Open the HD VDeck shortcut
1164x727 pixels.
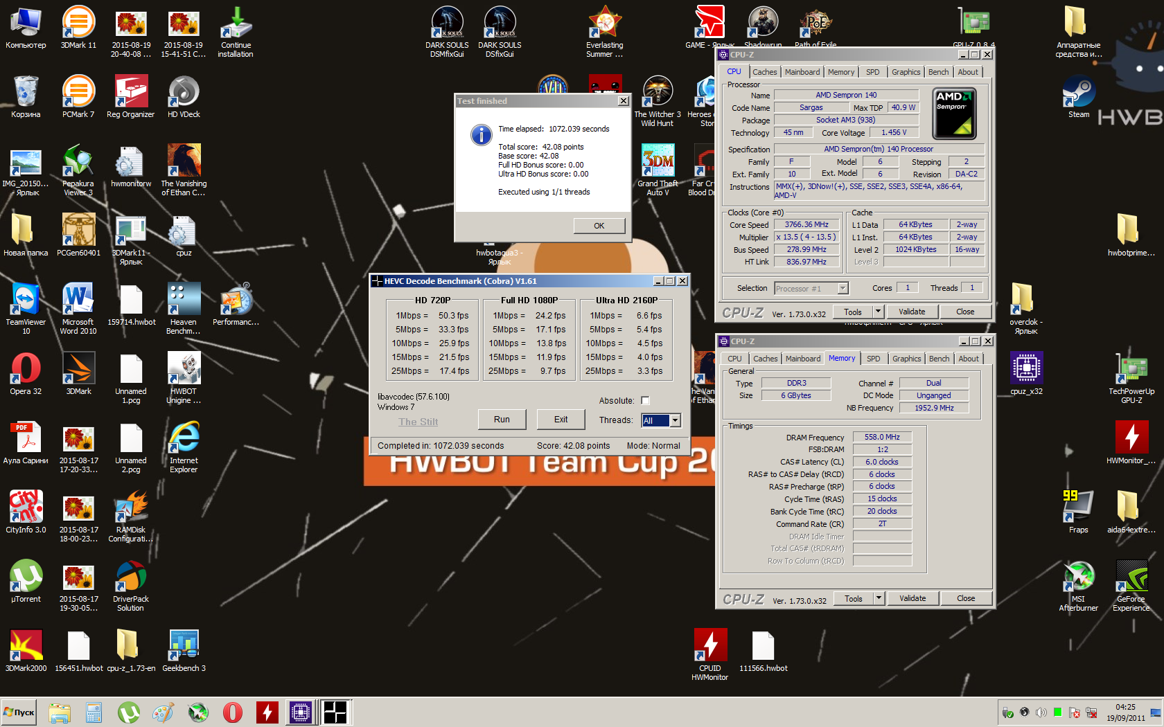pos(184,97)
